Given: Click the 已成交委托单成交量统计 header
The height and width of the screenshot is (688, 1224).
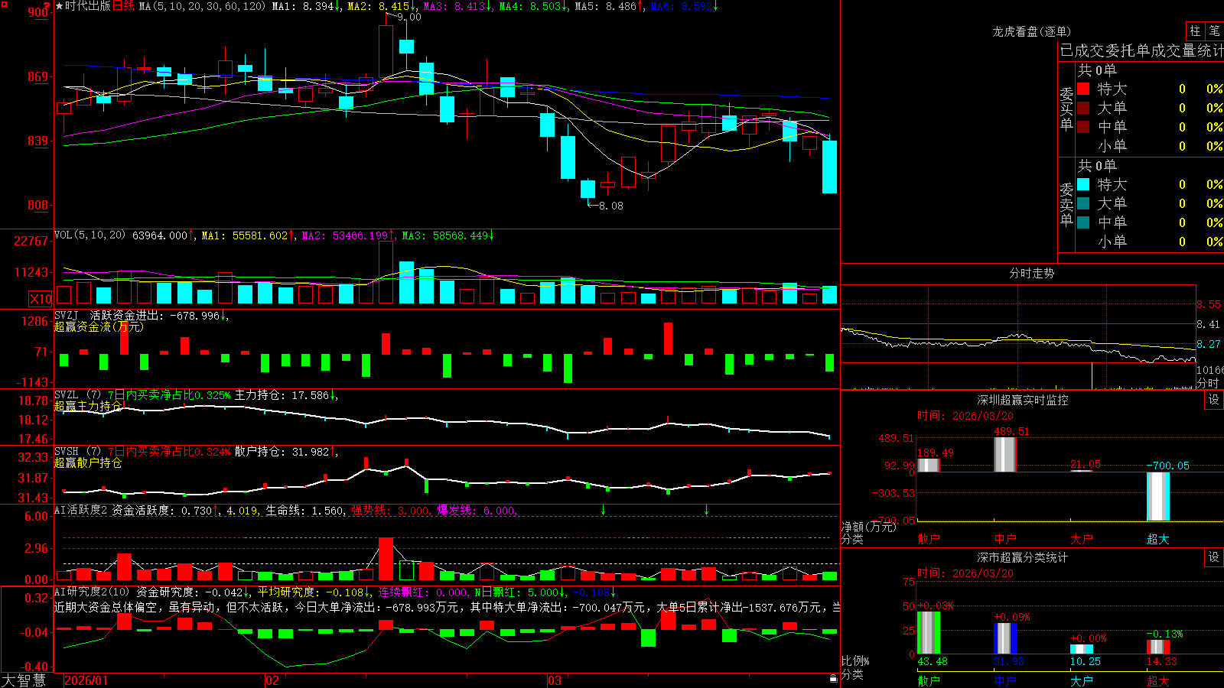Looking at the screenshot, I should coord(1141,50).
